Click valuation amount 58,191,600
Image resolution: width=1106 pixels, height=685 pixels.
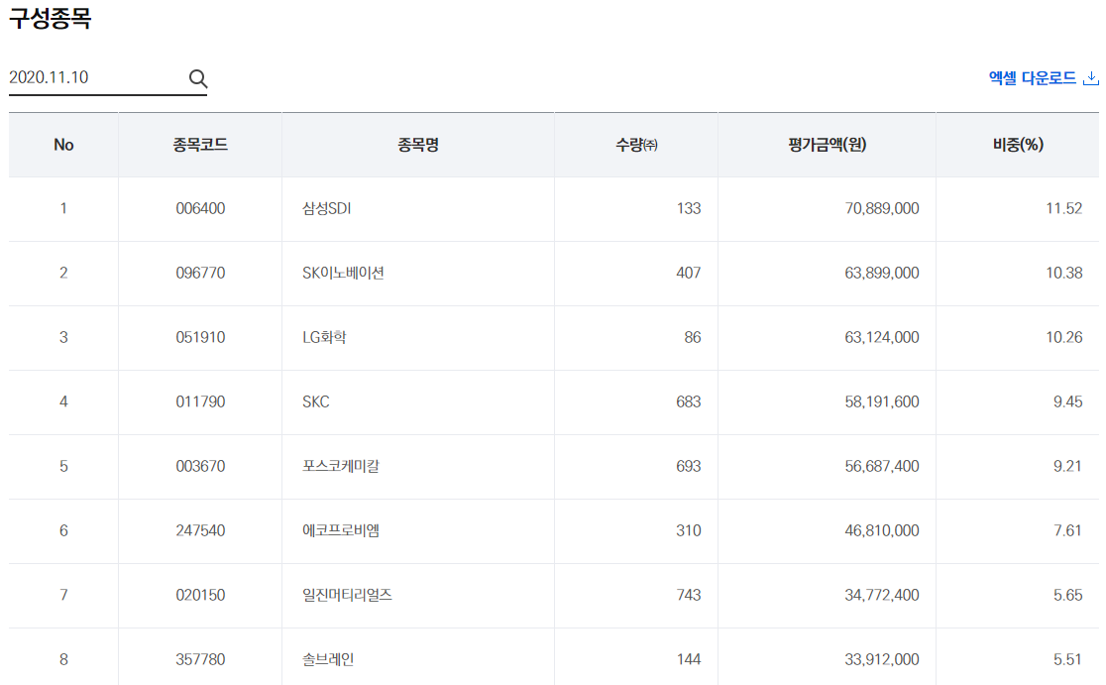coord(882,402)
